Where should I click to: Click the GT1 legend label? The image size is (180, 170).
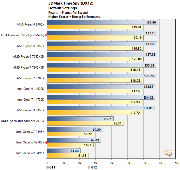coord(52,167)
